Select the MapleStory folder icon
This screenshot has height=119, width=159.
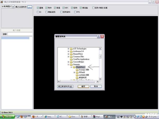(x=74, y=67)
